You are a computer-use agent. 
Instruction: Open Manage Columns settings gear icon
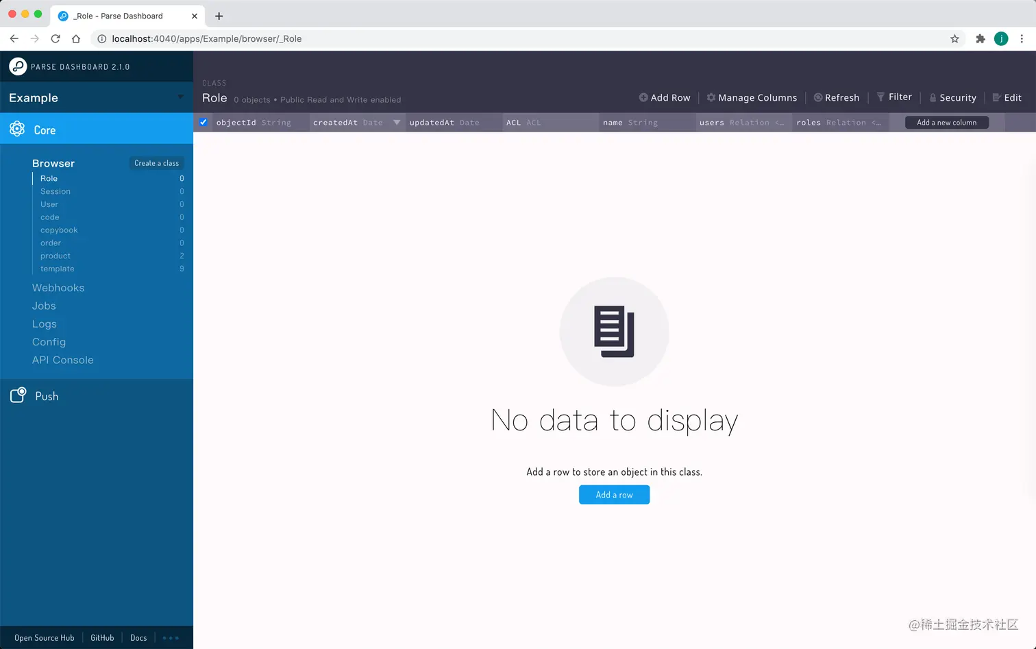pyautogui.click(x=711, y=97)
